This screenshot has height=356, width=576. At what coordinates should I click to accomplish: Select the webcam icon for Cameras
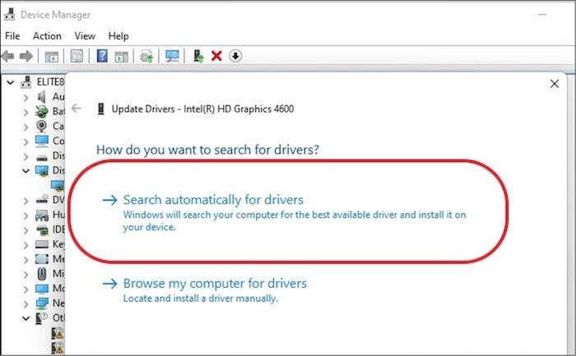[x=41, y=126]
